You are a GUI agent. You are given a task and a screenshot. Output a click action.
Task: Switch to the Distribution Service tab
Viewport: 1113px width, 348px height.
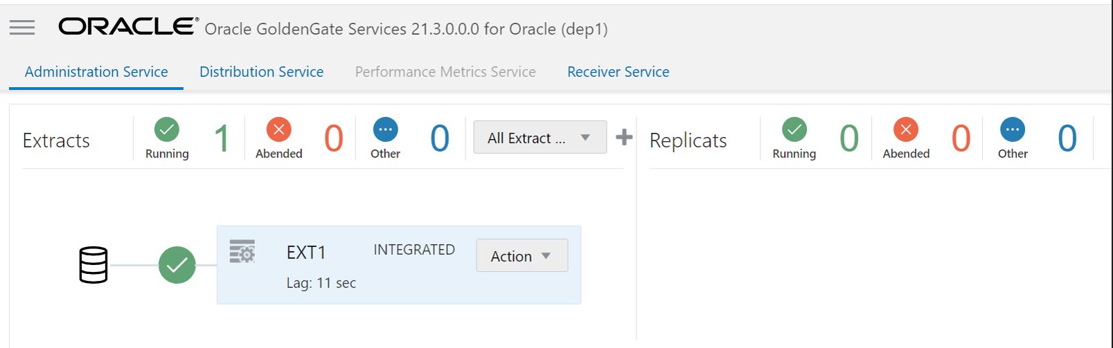coord(261,72)
